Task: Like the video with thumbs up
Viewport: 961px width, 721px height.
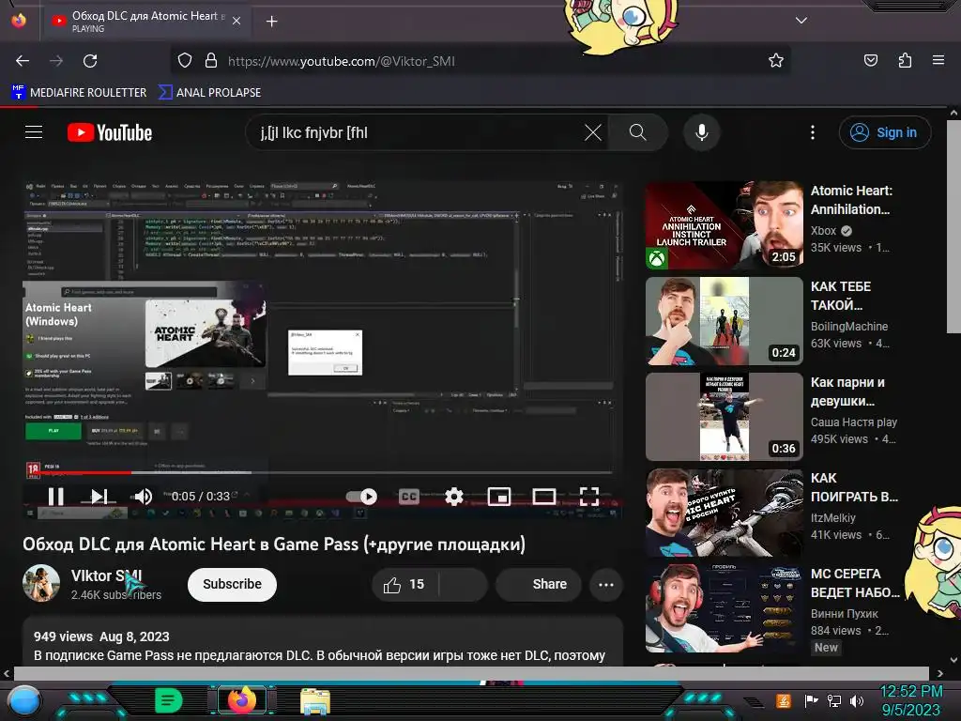Action: click(x=404, y=585)
